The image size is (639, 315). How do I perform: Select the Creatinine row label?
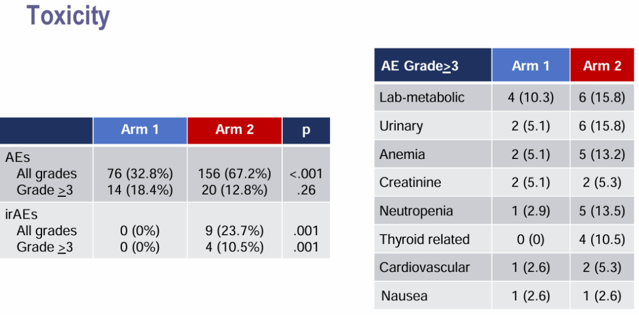click(x=410, y=183)
